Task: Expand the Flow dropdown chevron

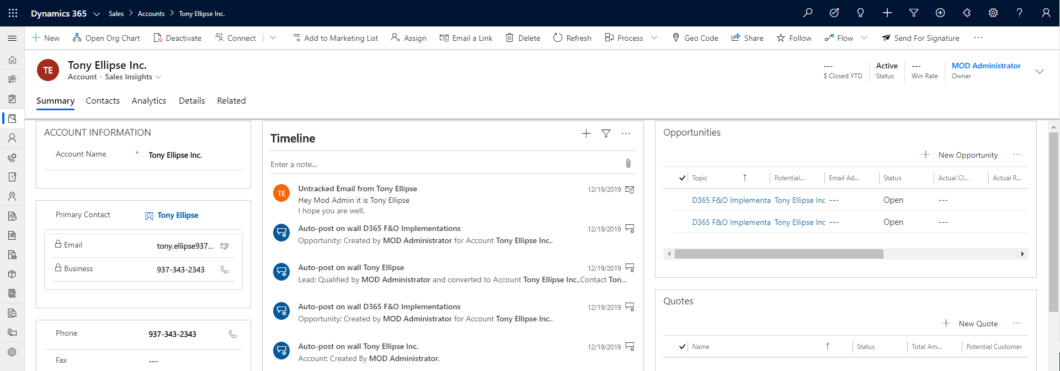Action: pyautogui.click(x=864, y=38)
